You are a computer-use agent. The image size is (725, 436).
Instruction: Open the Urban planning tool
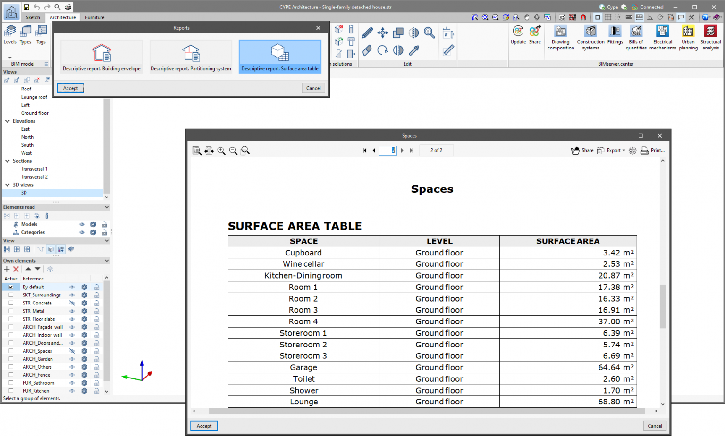coord(688,37)
